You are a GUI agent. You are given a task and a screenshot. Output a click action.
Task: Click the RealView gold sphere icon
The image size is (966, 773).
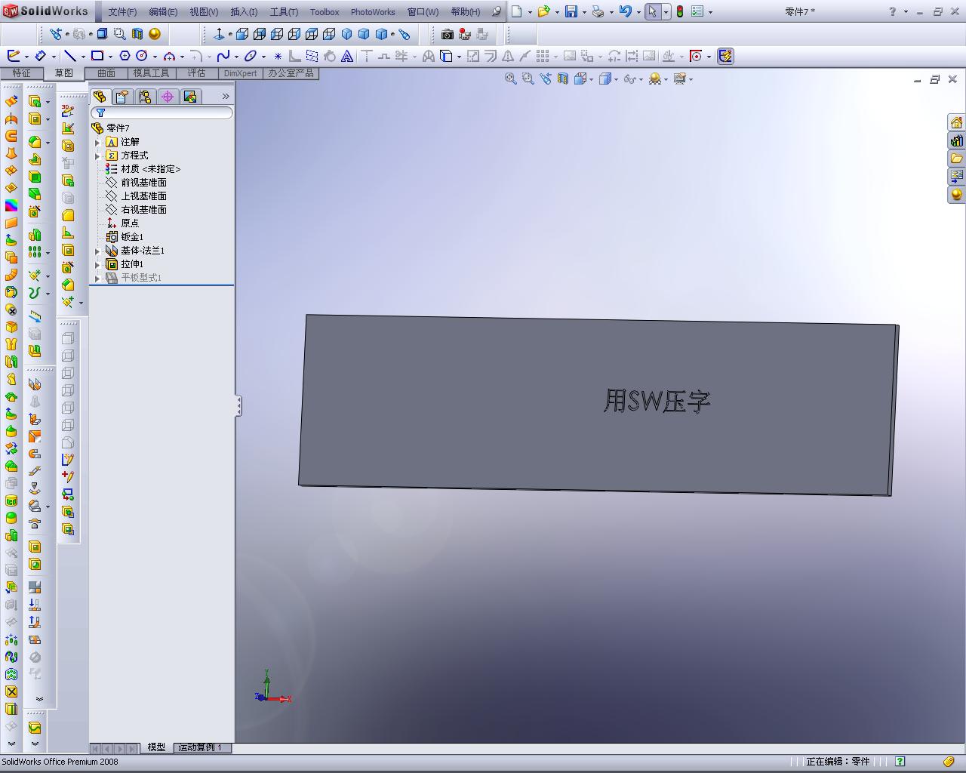tap(956, 195)
